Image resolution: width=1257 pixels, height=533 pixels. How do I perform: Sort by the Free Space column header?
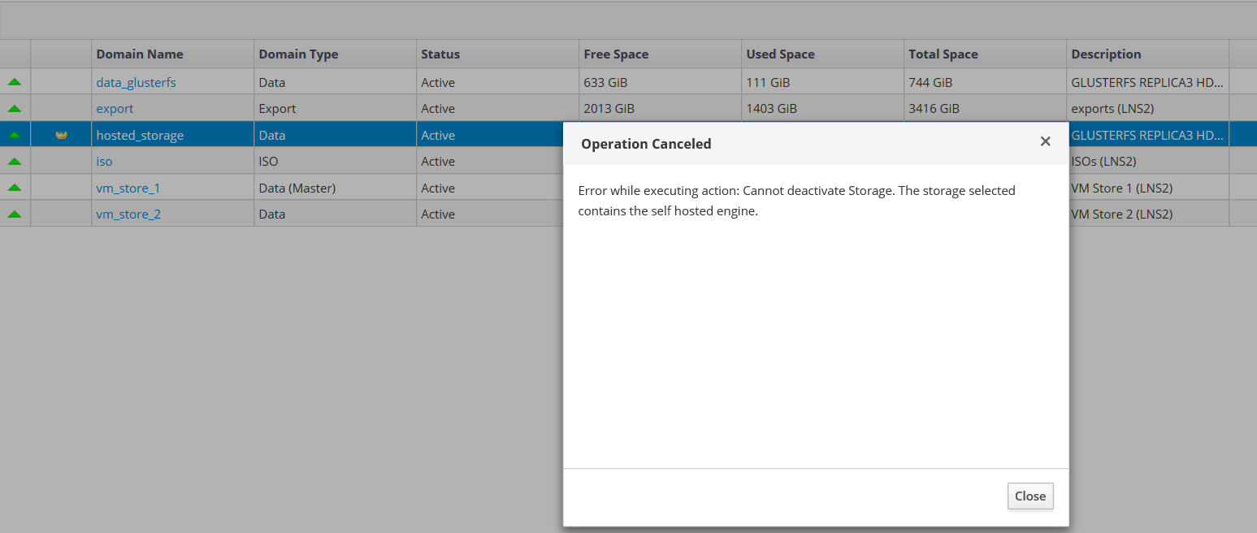click(x=616, y=54)
